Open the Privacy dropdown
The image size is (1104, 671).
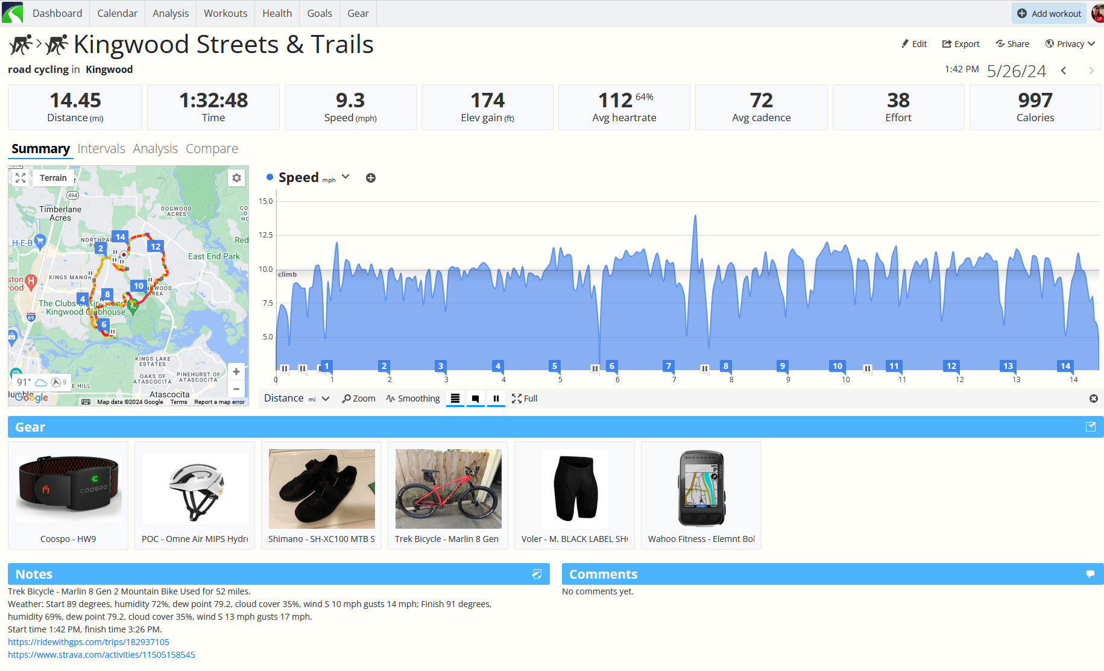(x=1070, y=44)
